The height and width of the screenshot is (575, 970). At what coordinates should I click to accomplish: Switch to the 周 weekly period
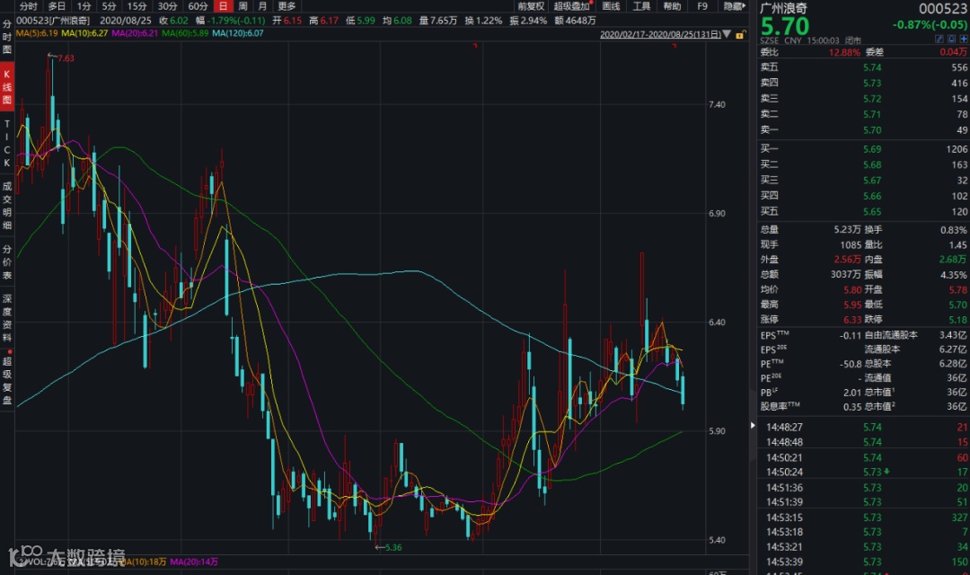pyautogui.click(x=242, y=5)
